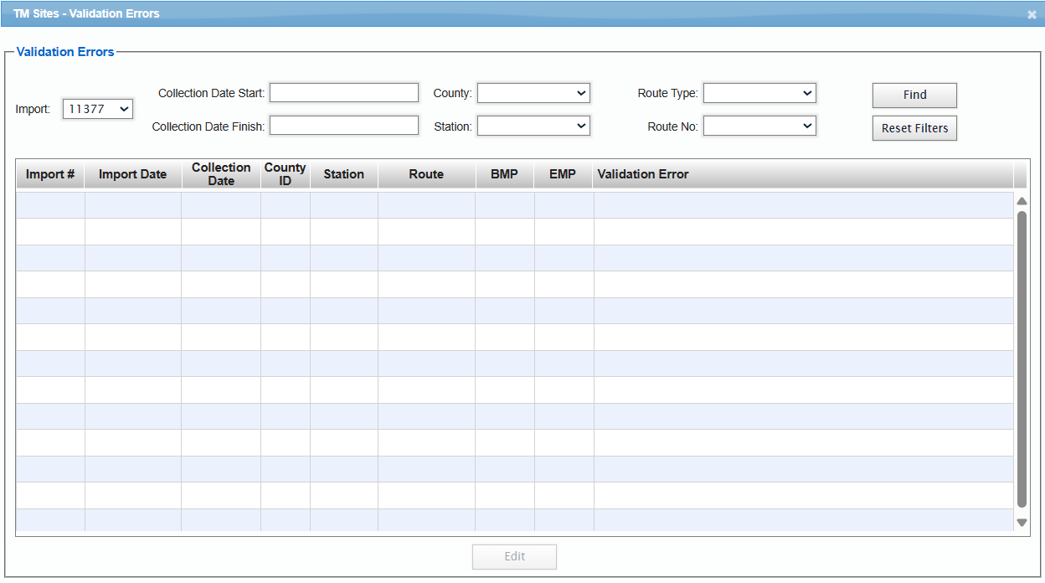Click the Edit button
This screenshot has width=1045, height=583.
click(514, 556)
